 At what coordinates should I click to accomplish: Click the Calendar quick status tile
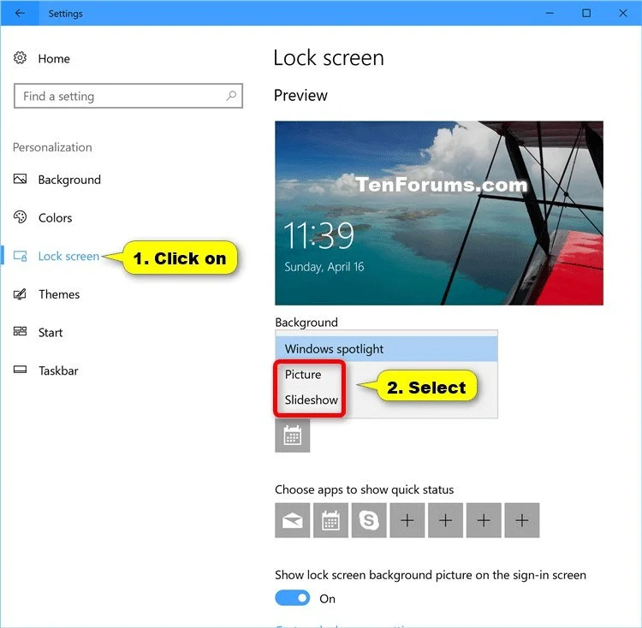click(330, 520)
